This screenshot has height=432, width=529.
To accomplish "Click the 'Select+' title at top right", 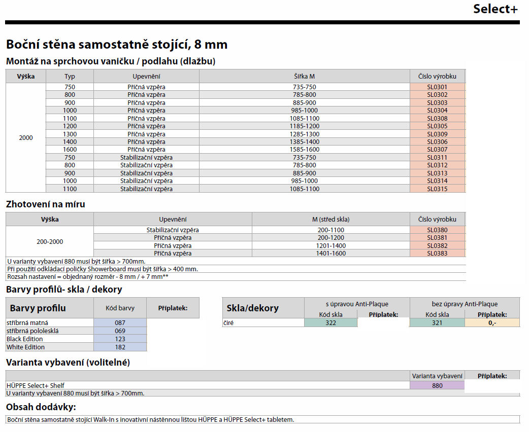I will click(495, 9).
